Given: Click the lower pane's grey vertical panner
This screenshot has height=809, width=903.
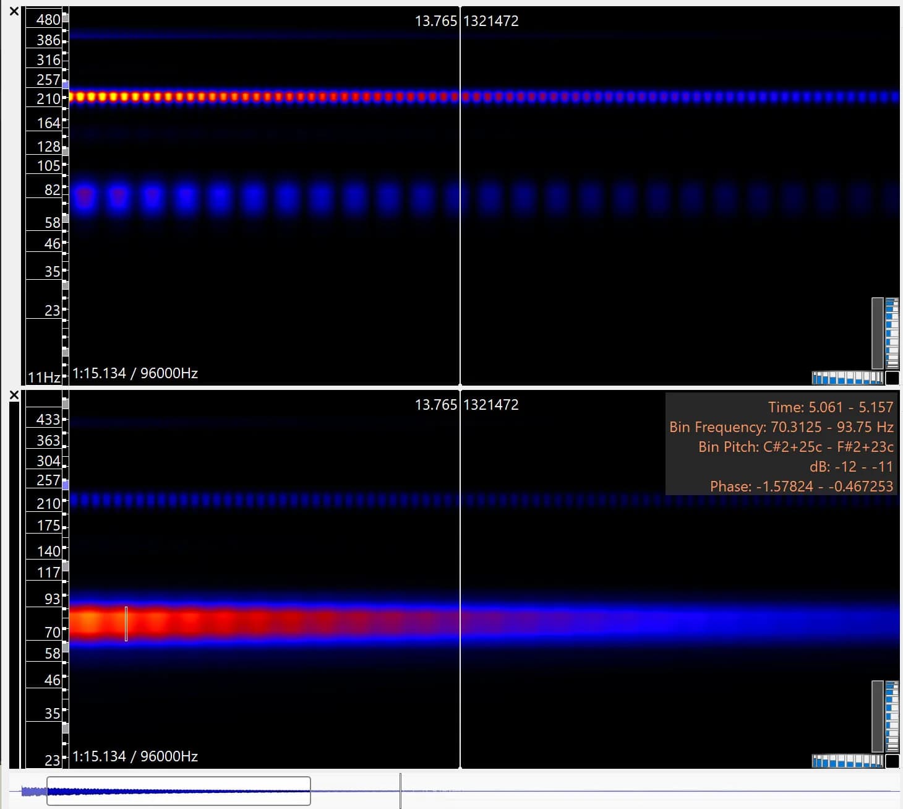Looking at the screenshot, I should (x=877, y=717).
